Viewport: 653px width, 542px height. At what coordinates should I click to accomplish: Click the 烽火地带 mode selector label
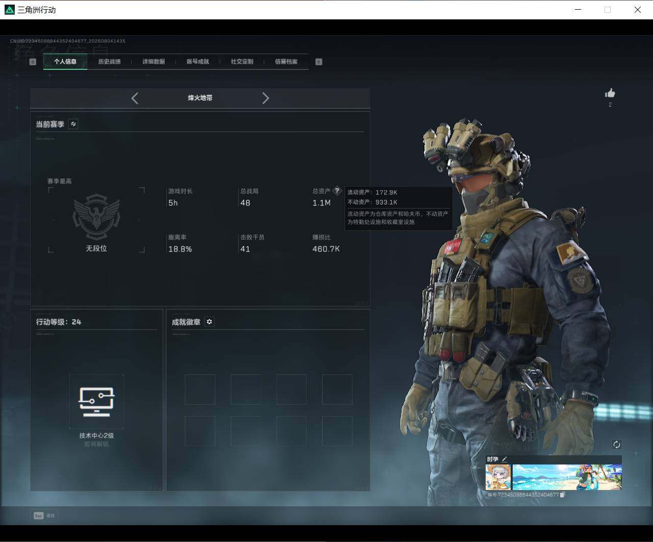(200, 98)
